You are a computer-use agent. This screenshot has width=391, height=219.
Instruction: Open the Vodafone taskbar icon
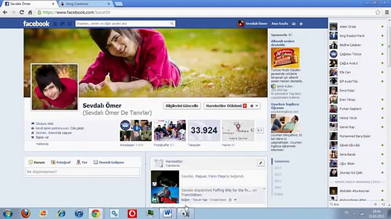(x=132, y=214)
